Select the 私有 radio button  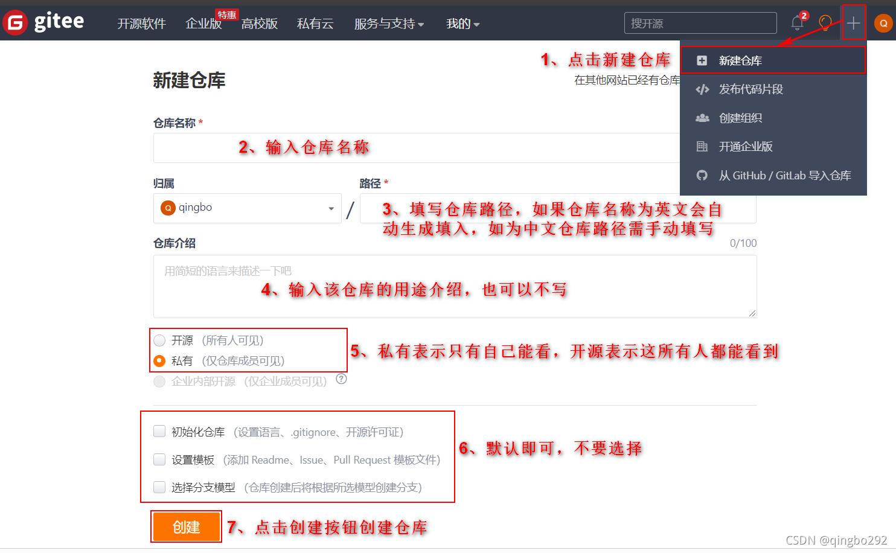tap(159, 361)
